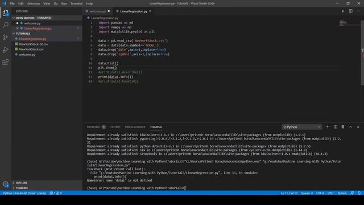Viewport: 364px width, 205px height.
Task: Open the Manage gear menu
Action: point(5,184)
